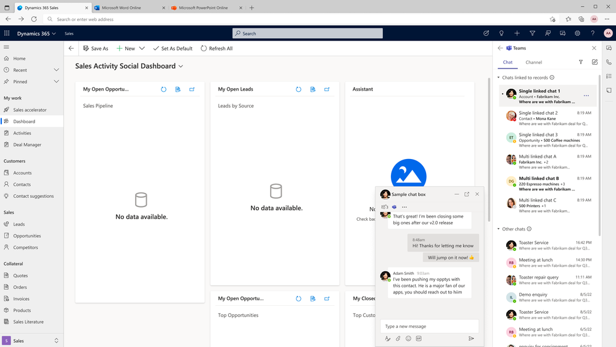Open the Dynamics 365 app launcher grid
The width and height of the screenshot is (616, 347).
7,33
